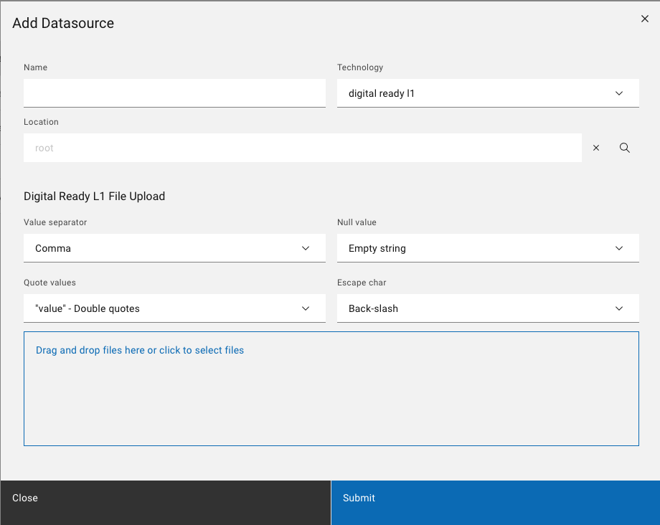
Task: Focus the Name text input field
Action: click(x=174, y=93)
